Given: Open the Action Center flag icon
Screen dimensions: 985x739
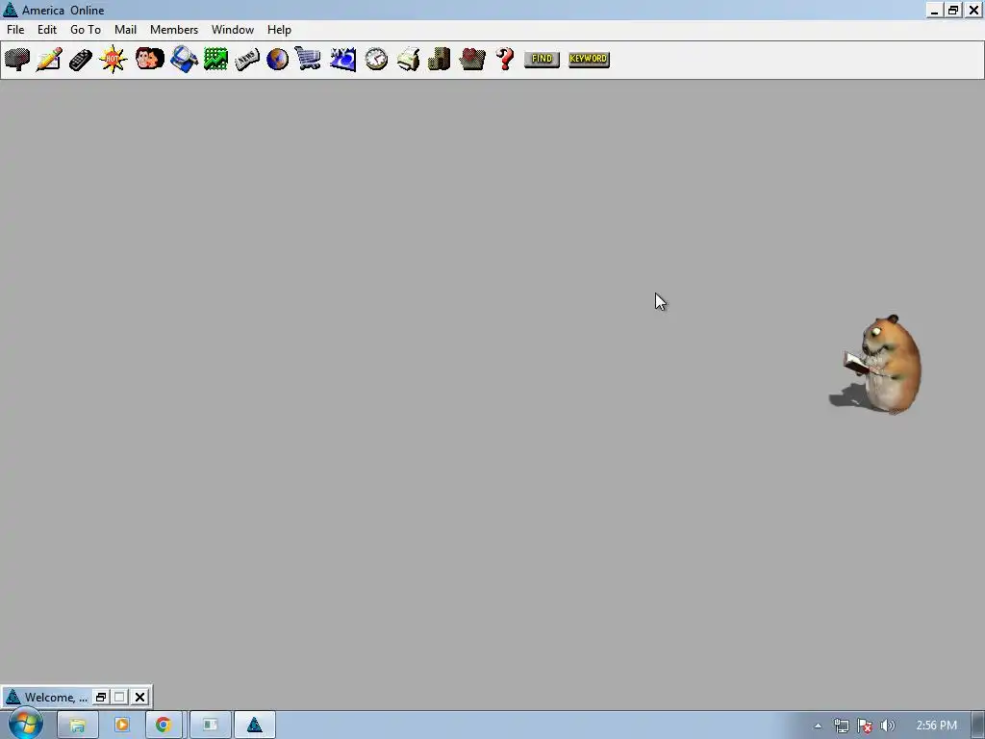Looking at the screenshot, I should 865,726.
